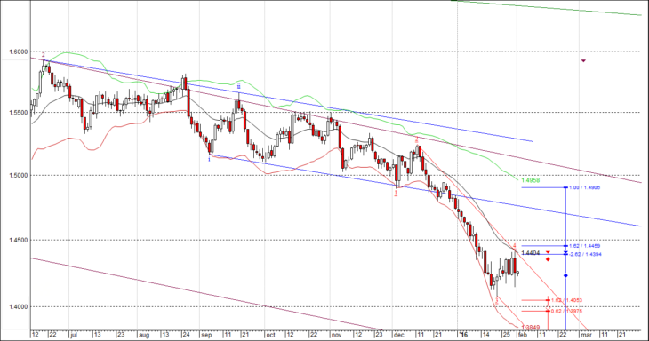
Task: Select the dec label on the date axis
Action: click(x=398, y=335)
